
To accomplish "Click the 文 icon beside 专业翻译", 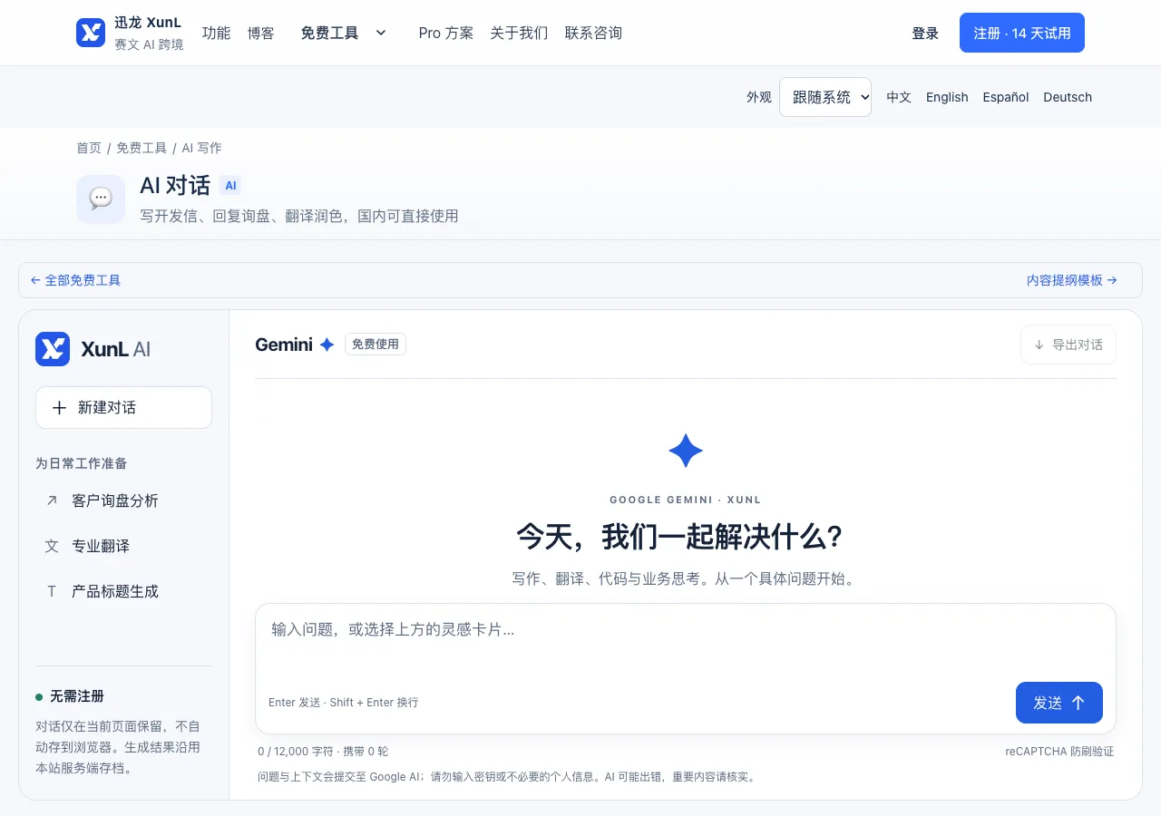I will click(x=52, y=546).
